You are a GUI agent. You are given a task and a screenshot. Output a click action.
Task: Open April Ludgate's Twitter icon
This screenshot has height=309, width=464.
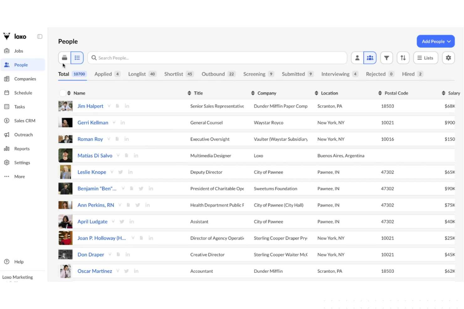tap(122, 222)
